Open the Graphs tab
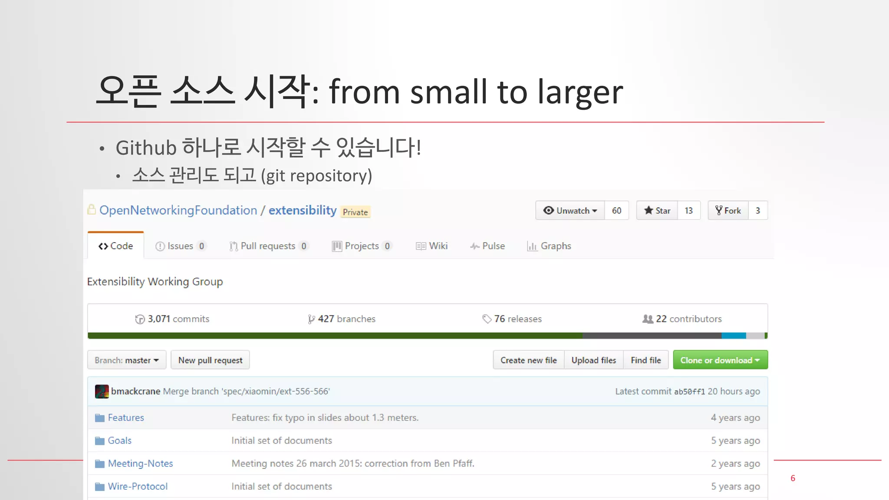Viewport: 889px width, 500px height. (x=549, y=246)
